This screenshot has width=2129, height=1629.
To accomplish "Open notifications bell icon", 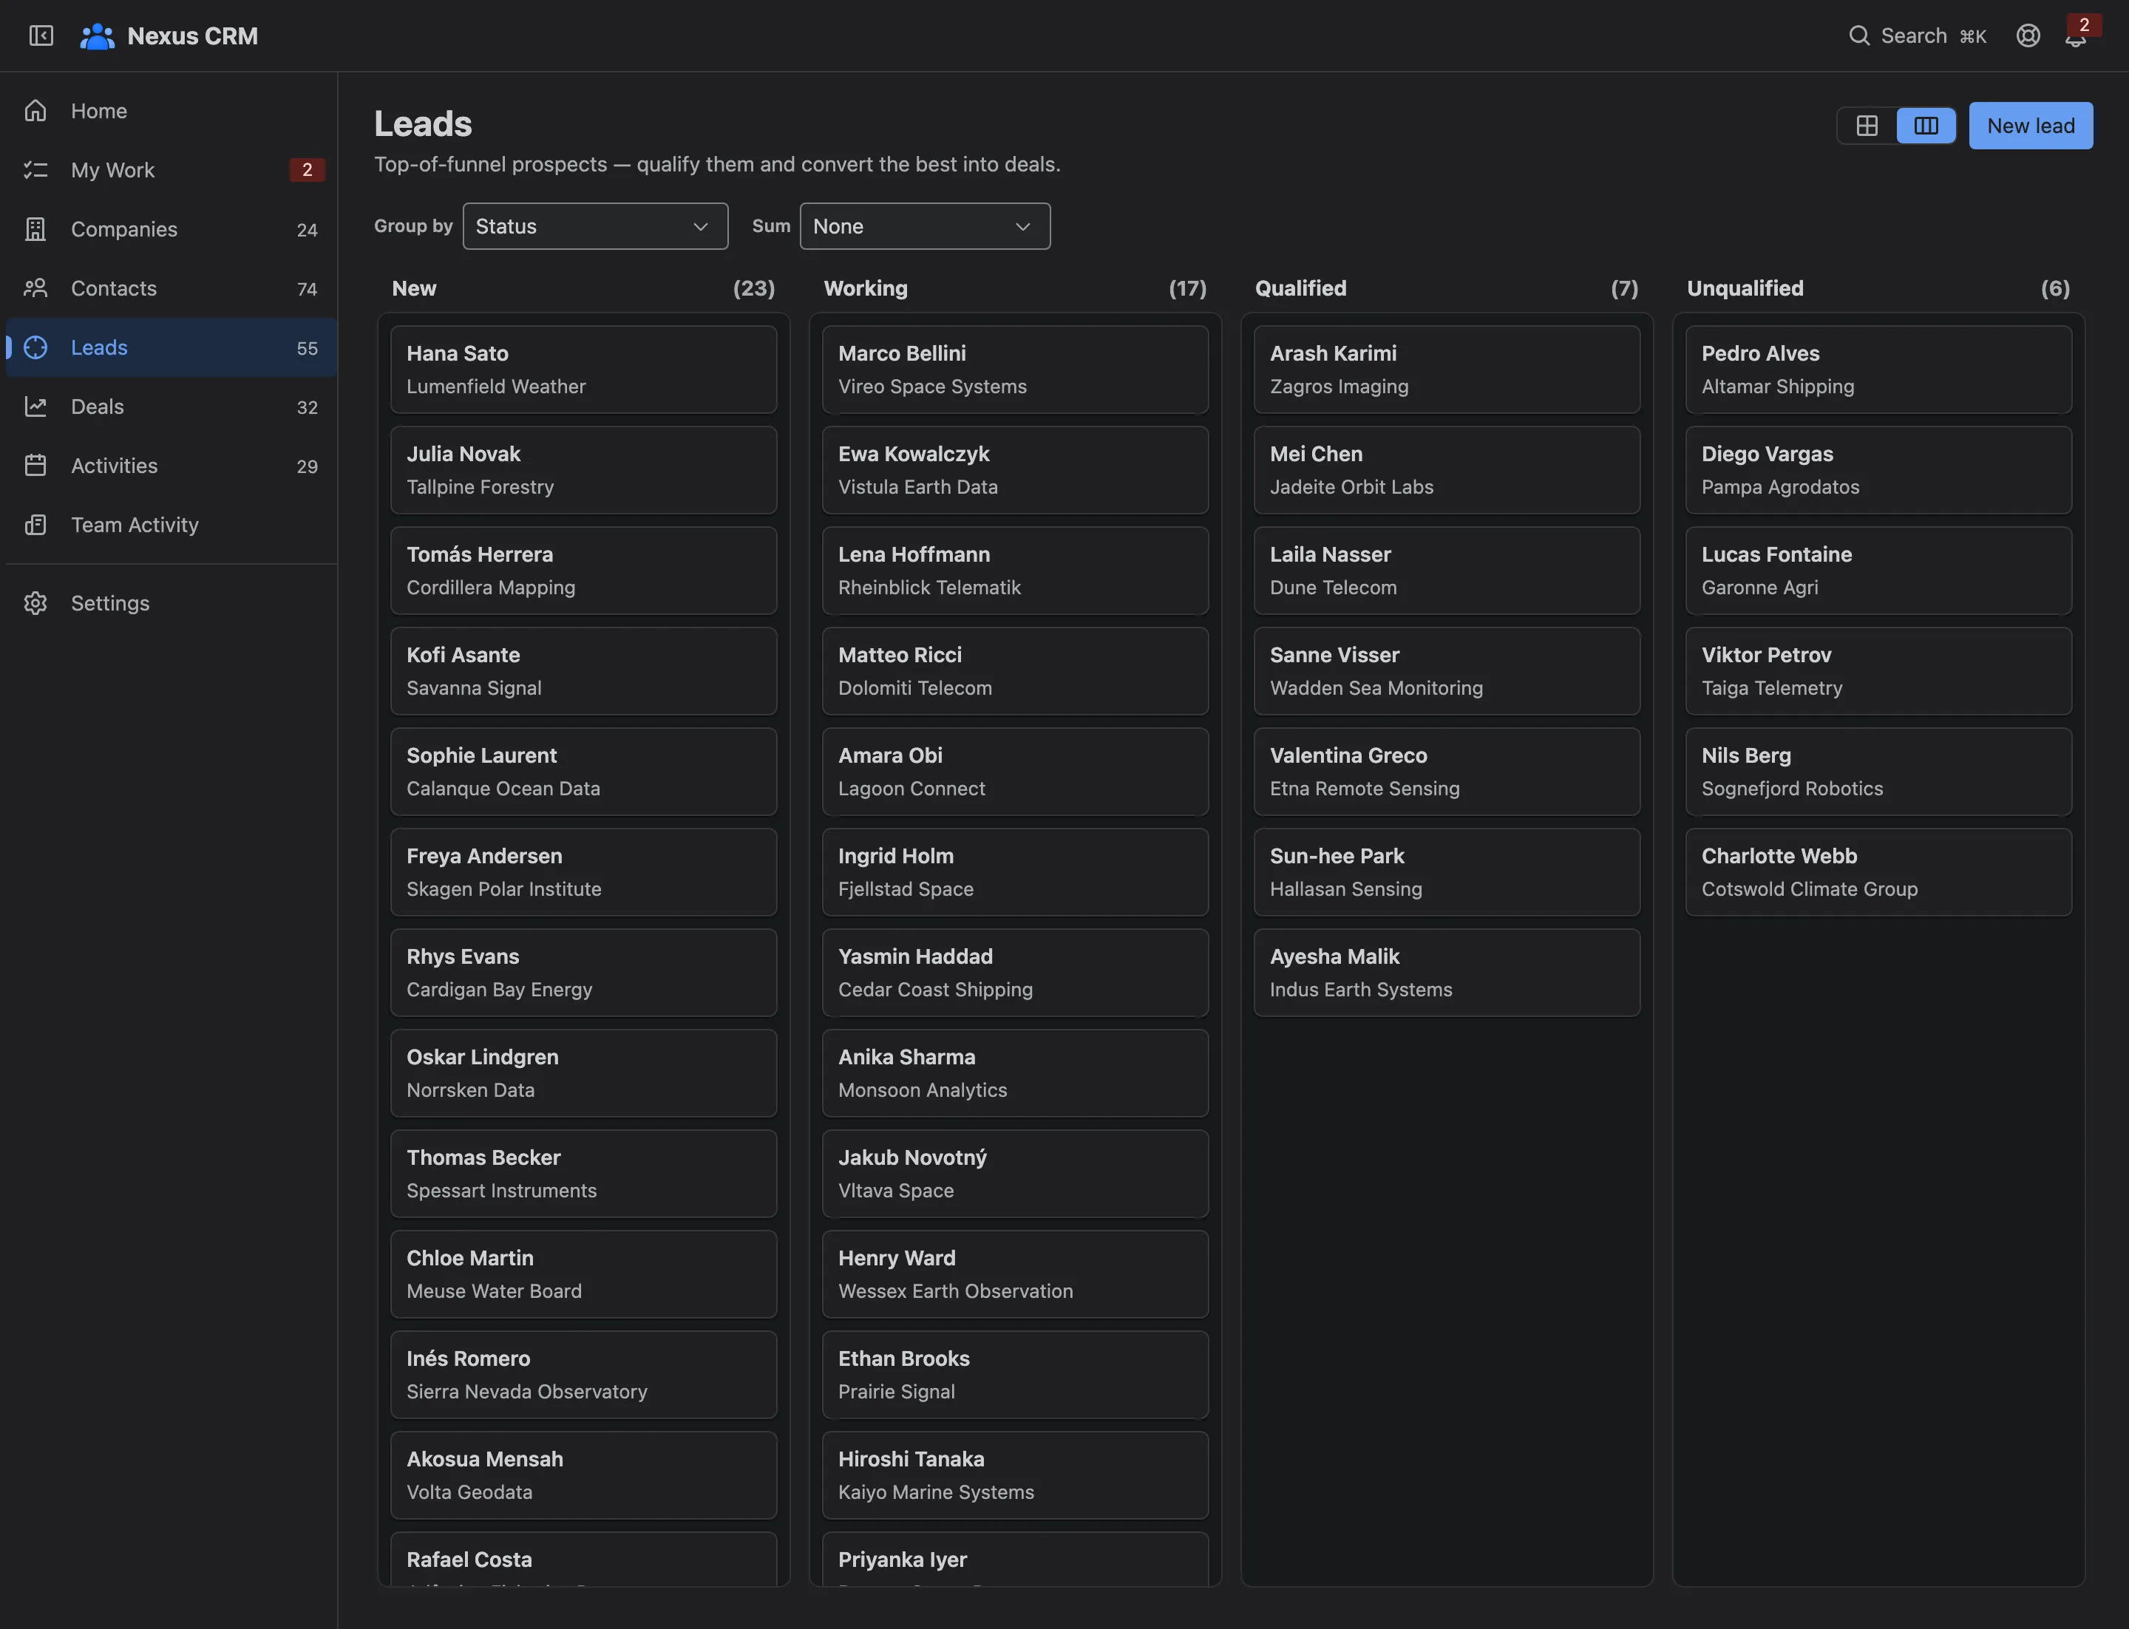I will click(2075, 38).
